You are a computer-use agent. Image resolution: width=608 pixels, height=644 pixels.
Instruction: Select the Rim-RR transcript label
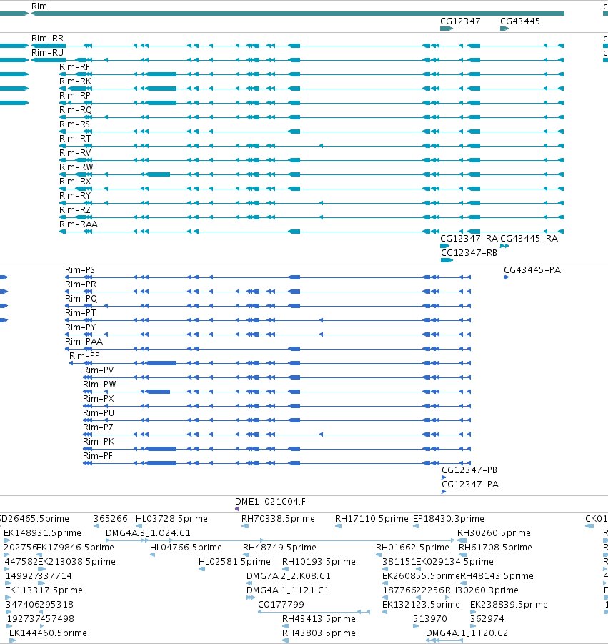click(x=48, y=38)
